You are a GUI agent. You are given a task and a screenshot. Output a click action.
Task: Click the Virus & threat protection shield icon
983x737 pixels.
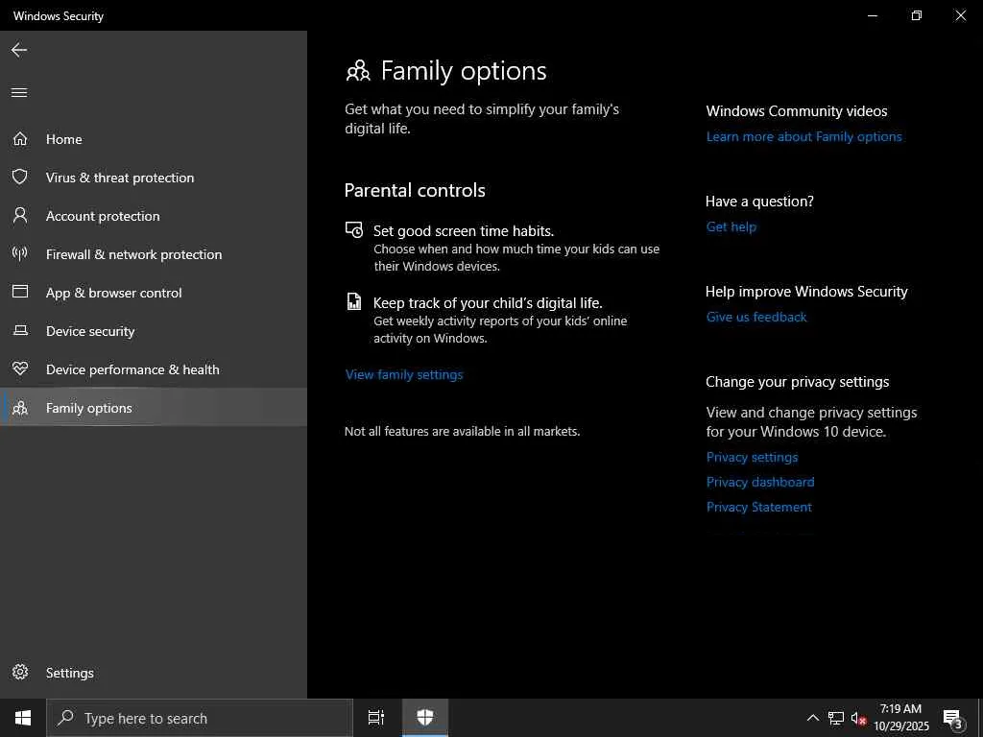coord(20,177)
